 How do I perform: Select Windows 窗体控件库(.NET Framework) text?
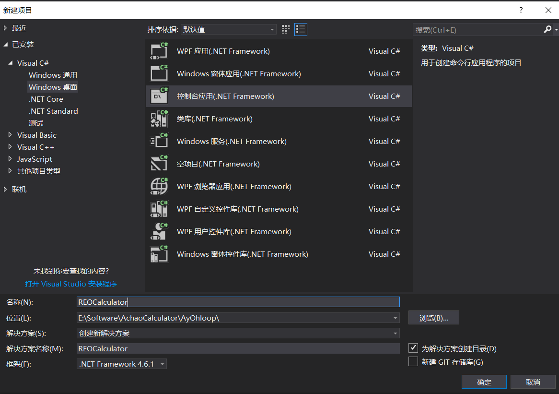click(x=243, y=254)
